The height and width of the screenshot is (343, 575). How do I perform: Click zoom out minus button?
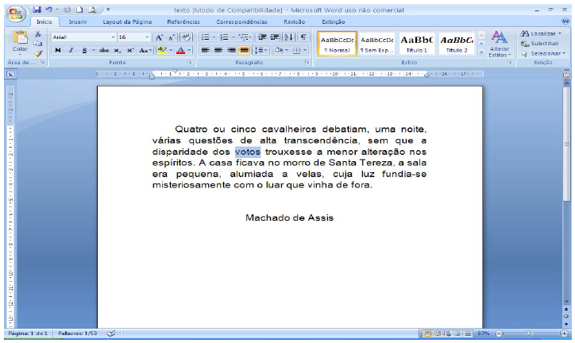[499, 333]
